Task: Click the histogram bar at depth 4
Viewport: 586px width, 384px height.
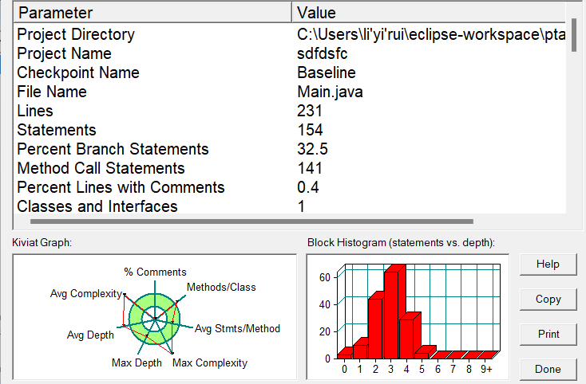Action: coord(407,338)
